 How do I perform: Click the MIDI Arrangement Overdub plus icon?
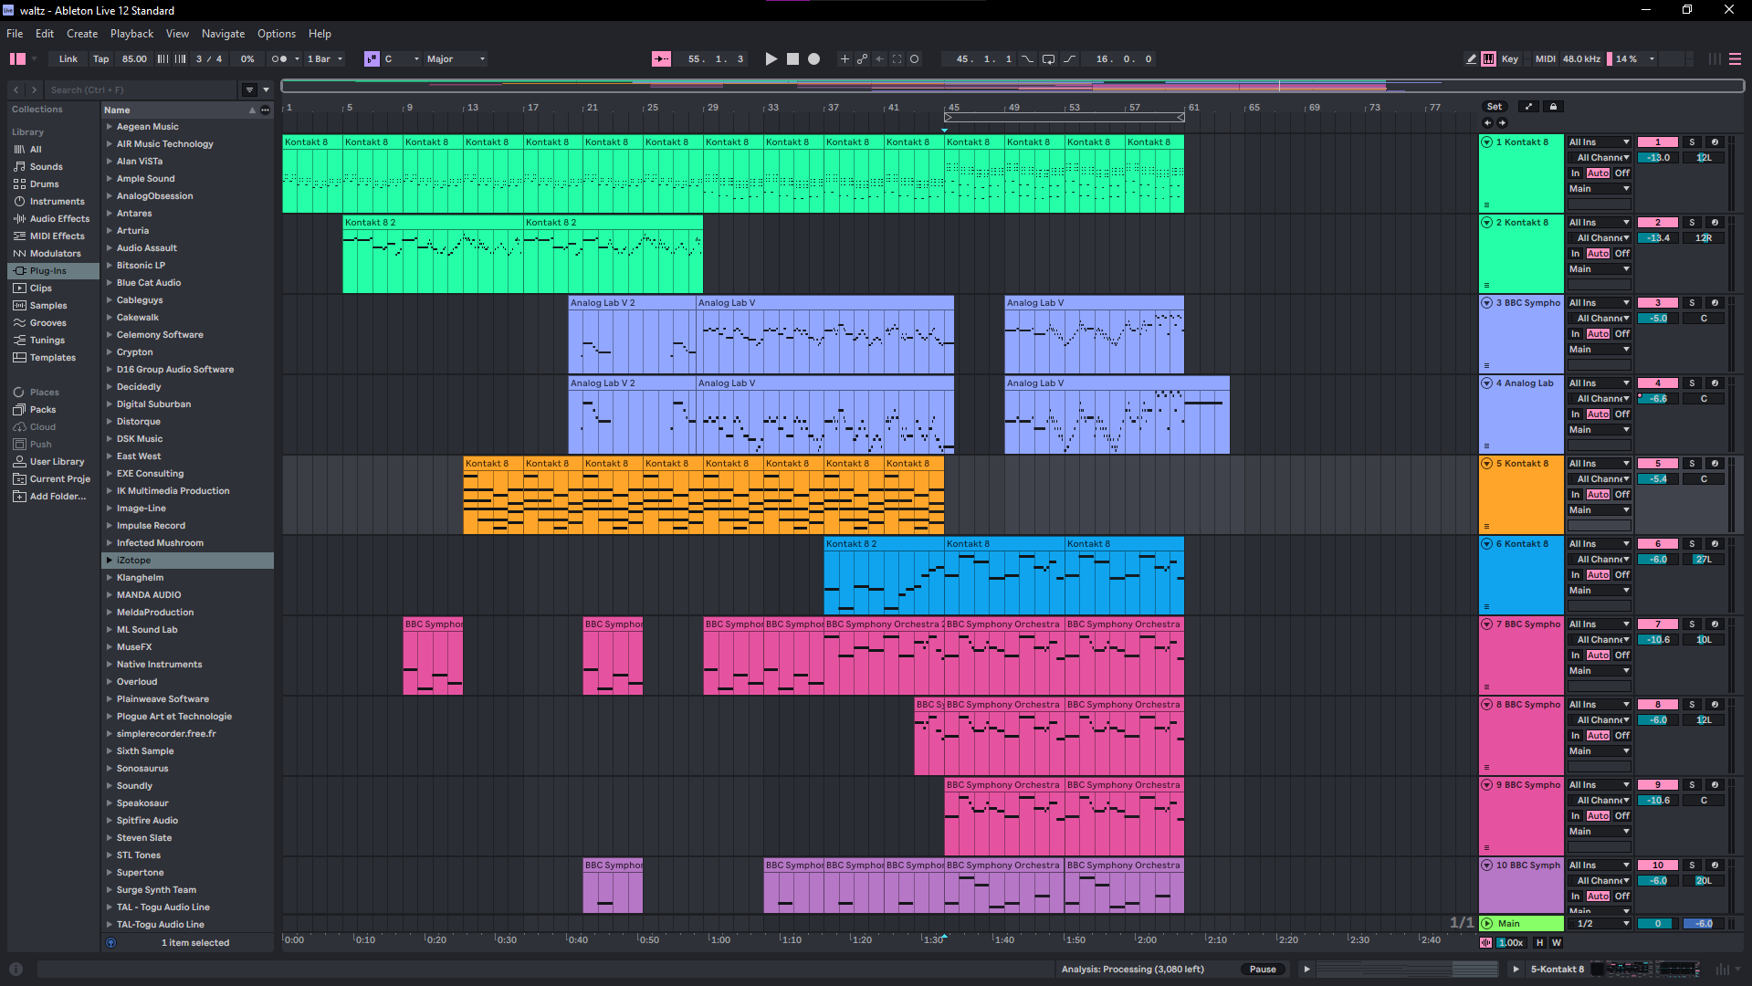(845, 59)
